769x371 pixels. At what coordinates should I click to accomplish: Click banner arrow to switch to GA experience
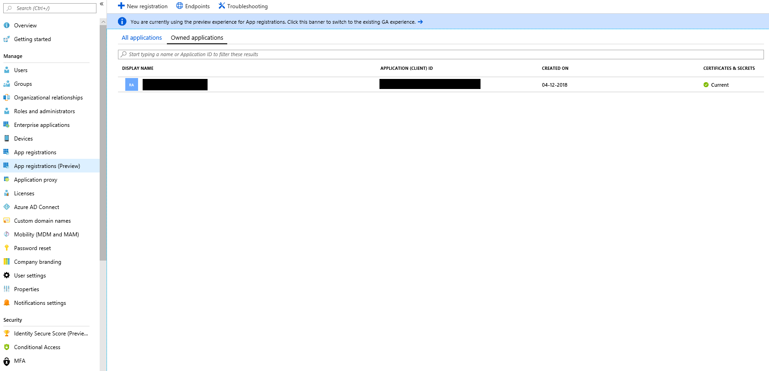[x=420, y=22]
